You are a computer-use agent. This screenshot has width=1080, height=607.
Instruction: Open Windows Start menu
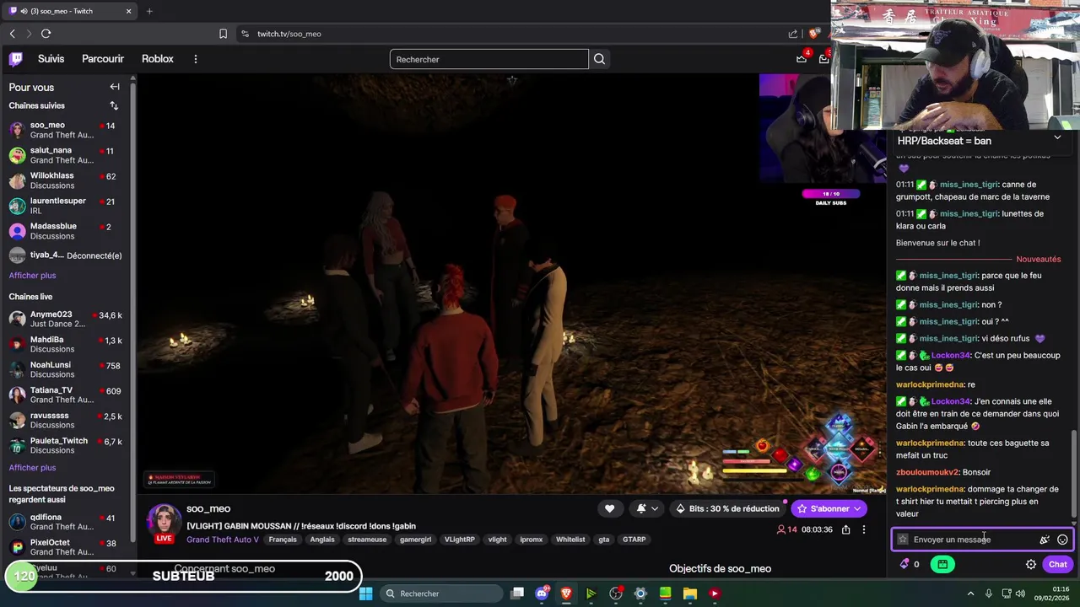click(365, 594)
